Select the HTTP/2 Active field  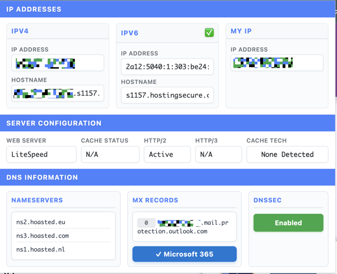coord(167,154)
